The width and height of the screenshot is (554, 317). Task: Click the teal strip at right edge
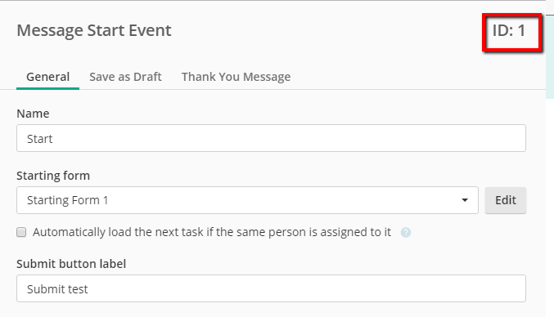[550, 56]
